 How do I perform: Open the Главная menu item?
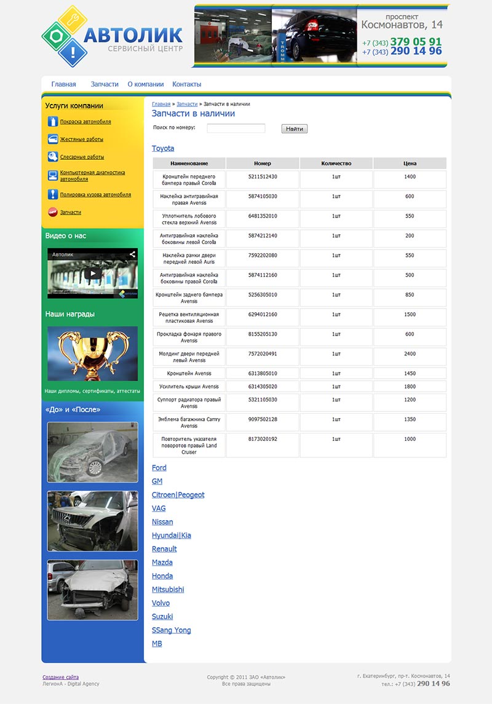[63, 84]
